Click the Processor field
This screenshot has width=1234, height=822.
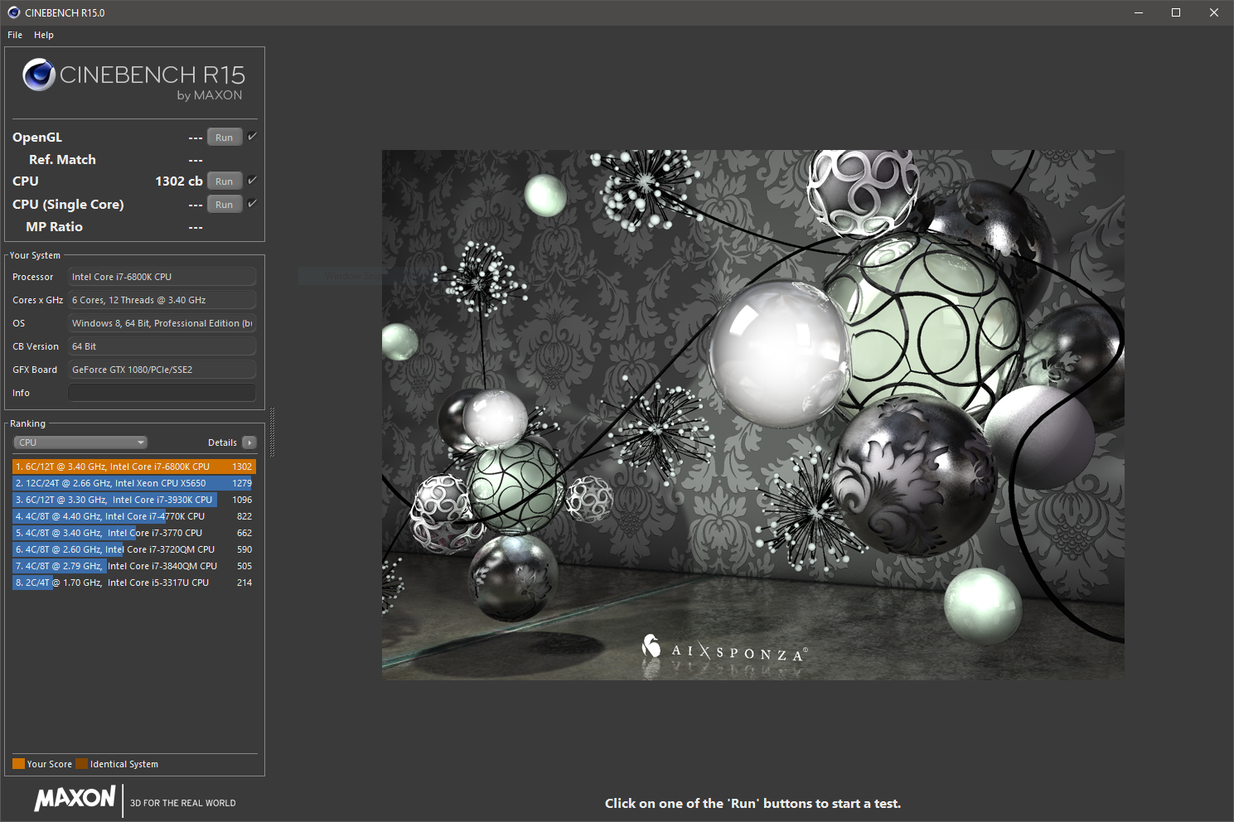coord(162,277)
